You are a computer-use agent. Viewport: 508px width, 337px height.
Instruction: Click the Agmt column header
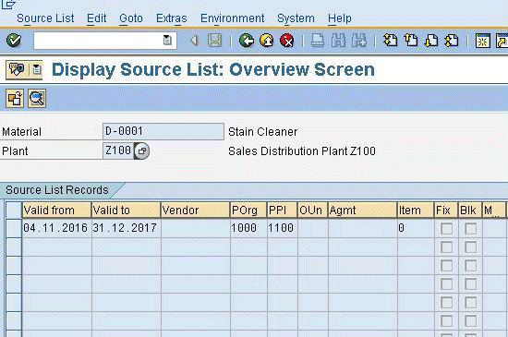(363, 211)
